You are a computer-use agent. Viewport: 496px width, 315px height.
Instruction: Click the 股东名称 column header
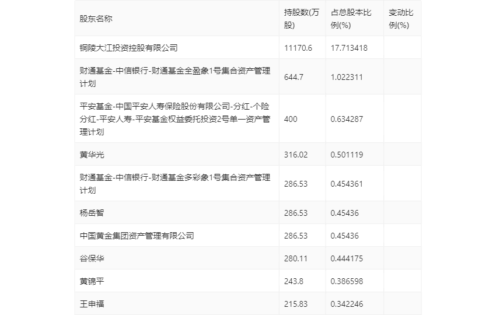pyautogui.click(x=96, y=19)
